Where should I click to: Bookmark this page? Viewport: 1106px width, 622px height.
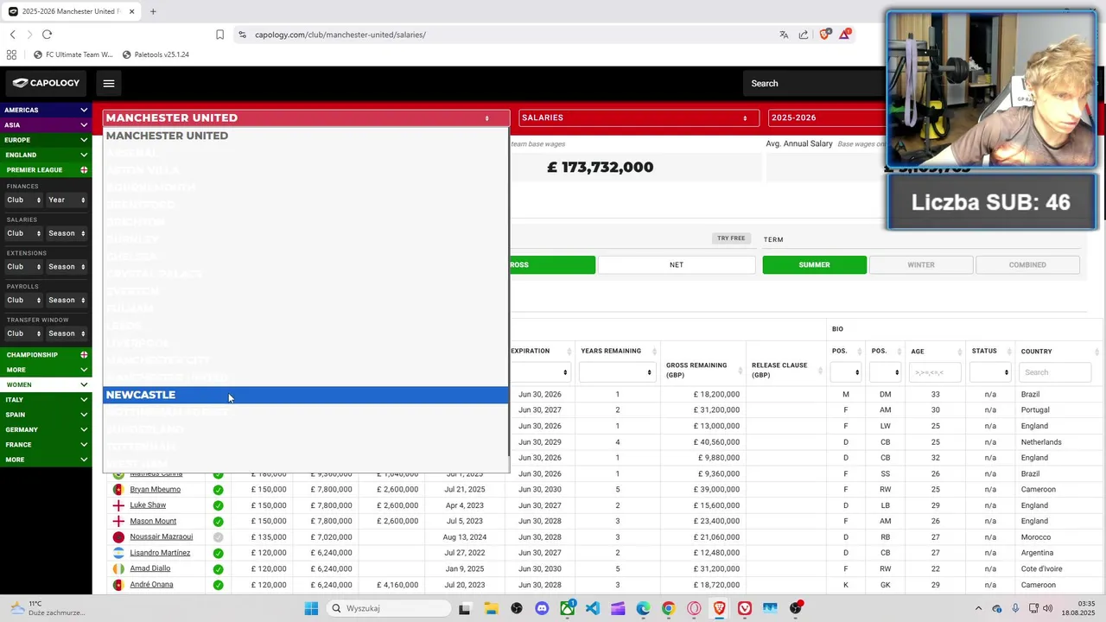click(x=219, y=35)
